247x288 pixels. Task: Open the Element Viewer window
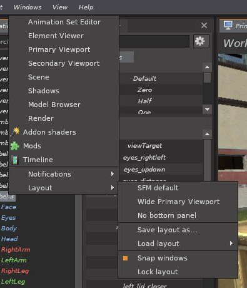click(x=64, y=36)
